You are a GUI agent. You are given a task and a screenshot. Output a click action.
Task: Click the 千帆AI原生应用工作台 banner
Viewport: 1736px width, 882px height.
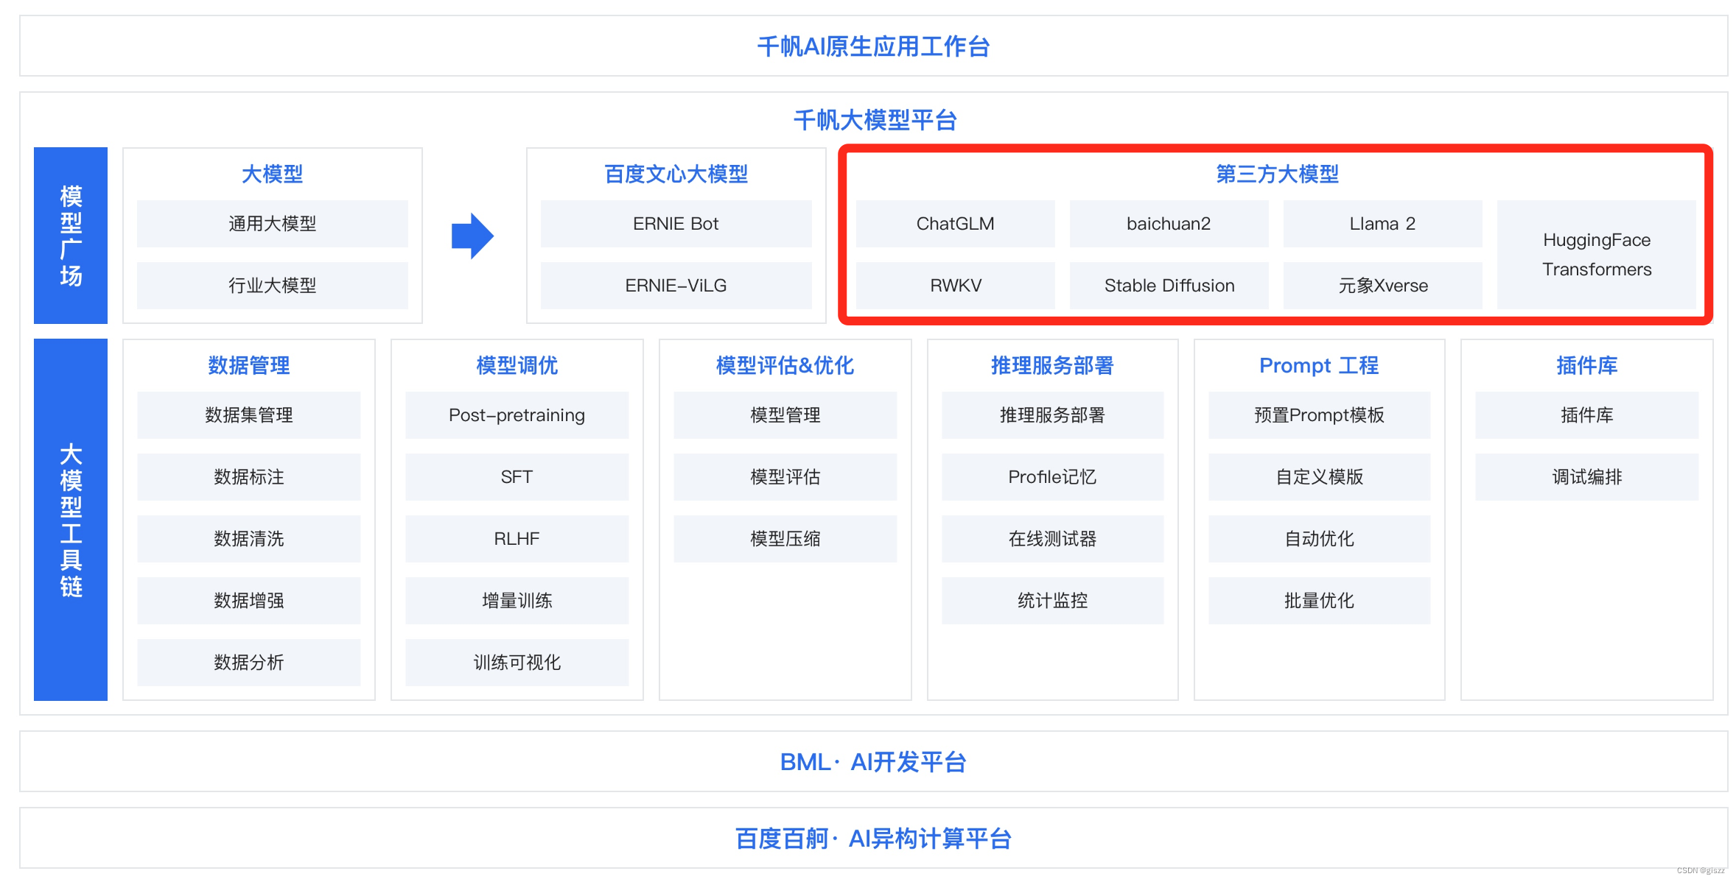[873, 46]
